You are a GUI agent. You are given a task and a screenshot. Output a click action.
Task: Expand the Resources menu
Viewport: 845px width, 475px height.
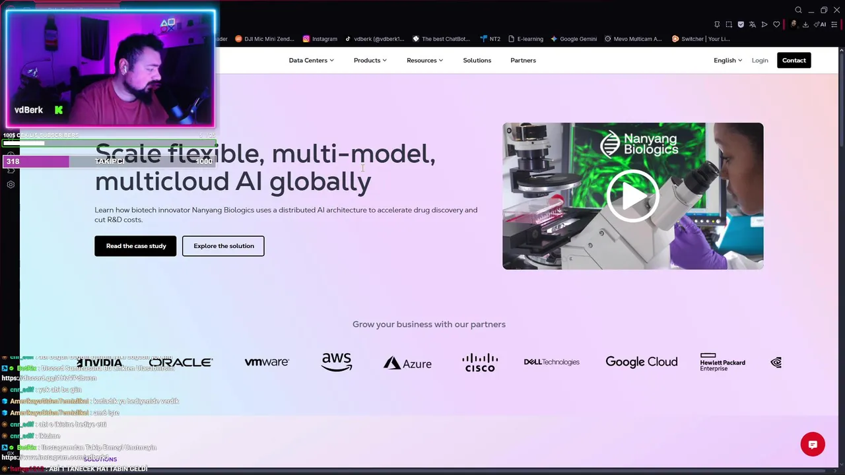coord(424,60)
